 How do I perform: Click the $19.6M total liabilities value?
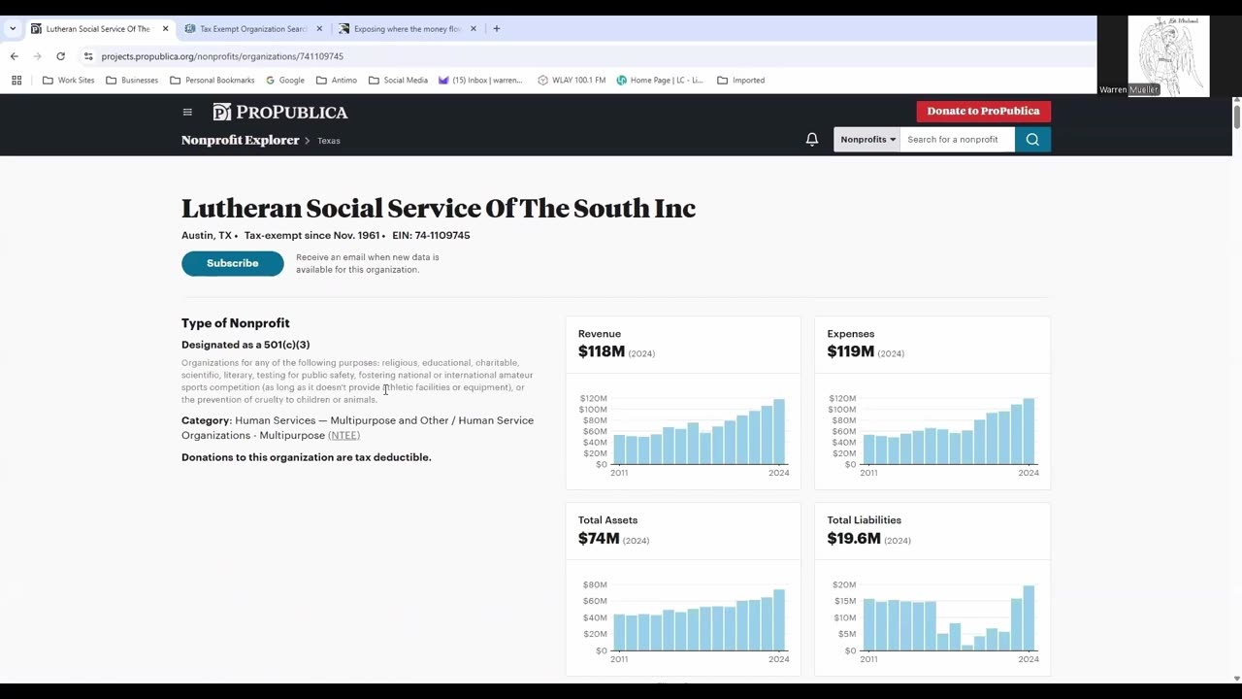(854, 538)
